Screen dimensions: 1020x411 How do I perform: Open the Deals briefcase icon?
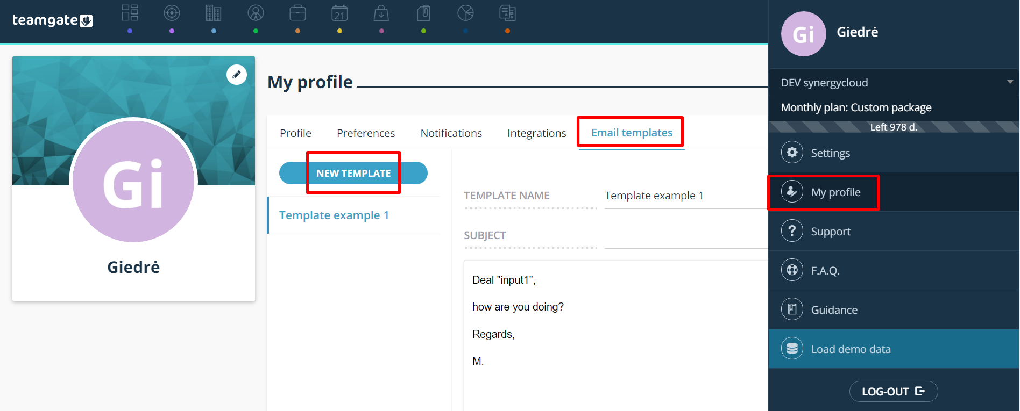(297, 13)
